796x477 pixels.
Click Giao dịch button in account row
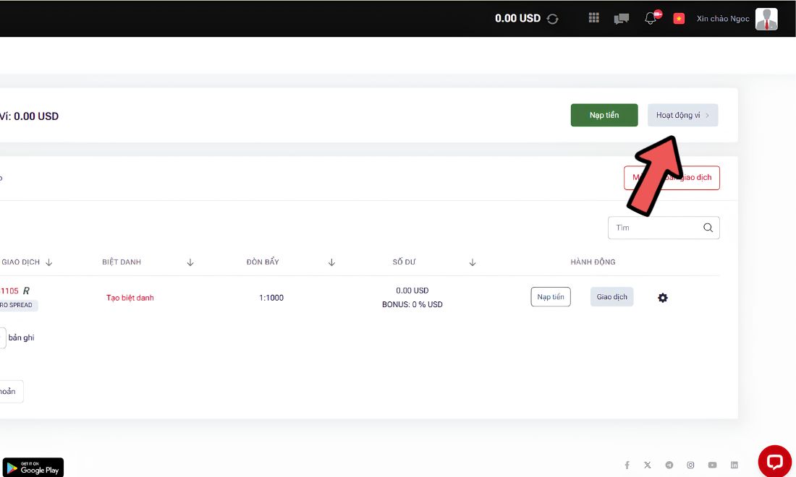point(611,297)
